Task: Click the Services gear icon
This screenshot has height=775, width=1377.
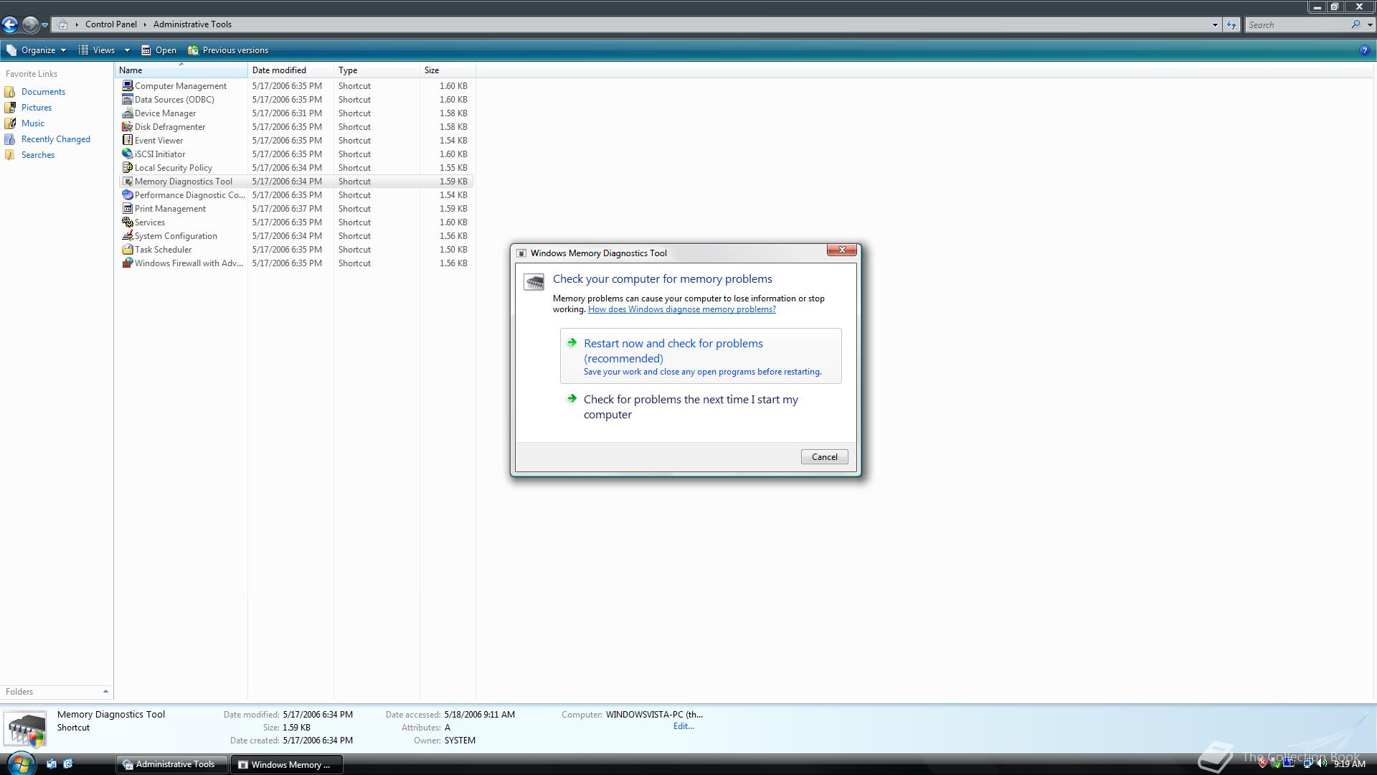Action: (128, 222)
